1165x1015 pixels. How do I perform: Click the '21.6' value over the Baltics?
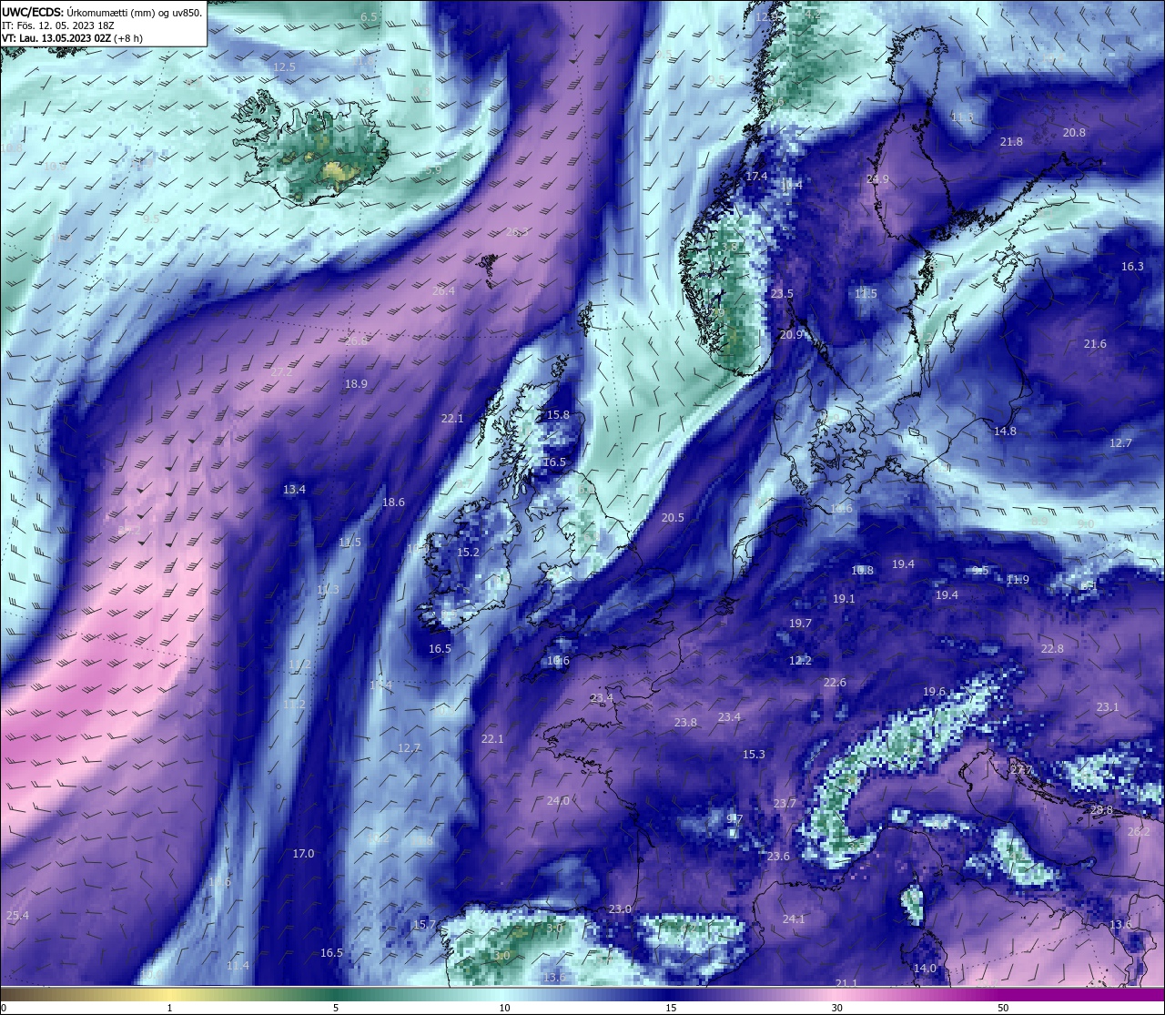coord(1095,344)
